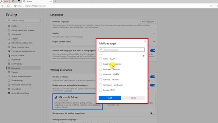Tick the Bangla language checkbox
The height and width of the screenshot is (123, 218).
100,90
